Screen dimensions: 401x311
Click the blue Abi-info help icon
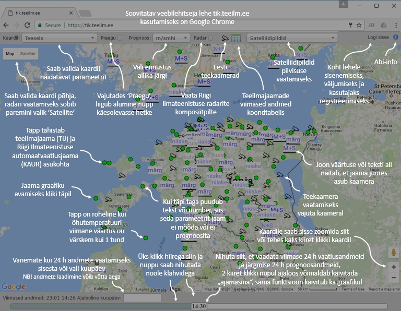point(395,38)
